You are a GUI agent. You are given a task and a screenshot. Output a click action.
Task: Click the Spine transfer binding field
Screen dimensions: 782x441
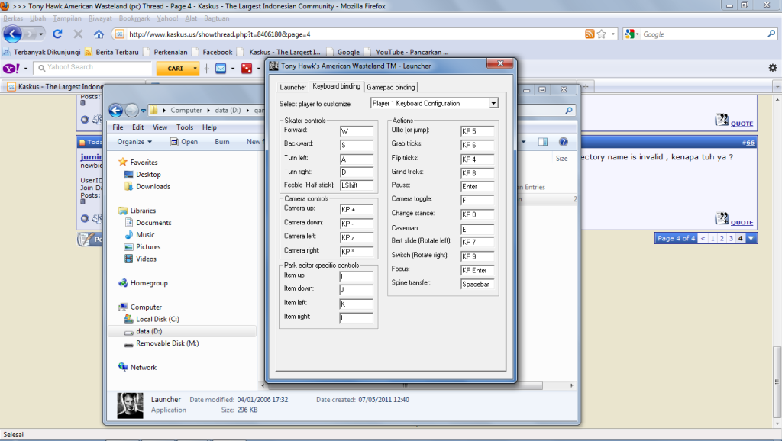click(477, 284)
